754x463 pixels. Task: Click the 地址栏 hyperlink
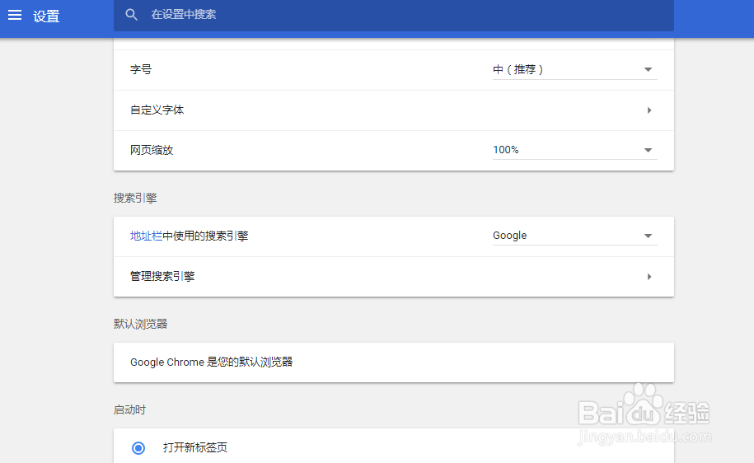(x=146, y=236)
